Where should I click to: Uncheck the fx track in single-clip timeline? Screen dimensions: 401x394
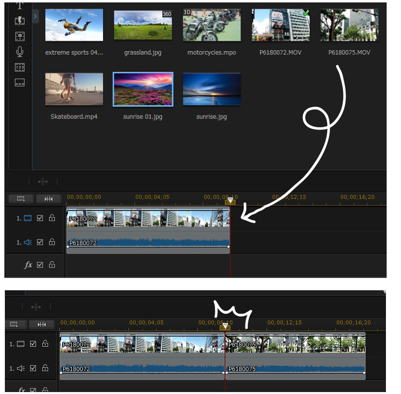40,265
